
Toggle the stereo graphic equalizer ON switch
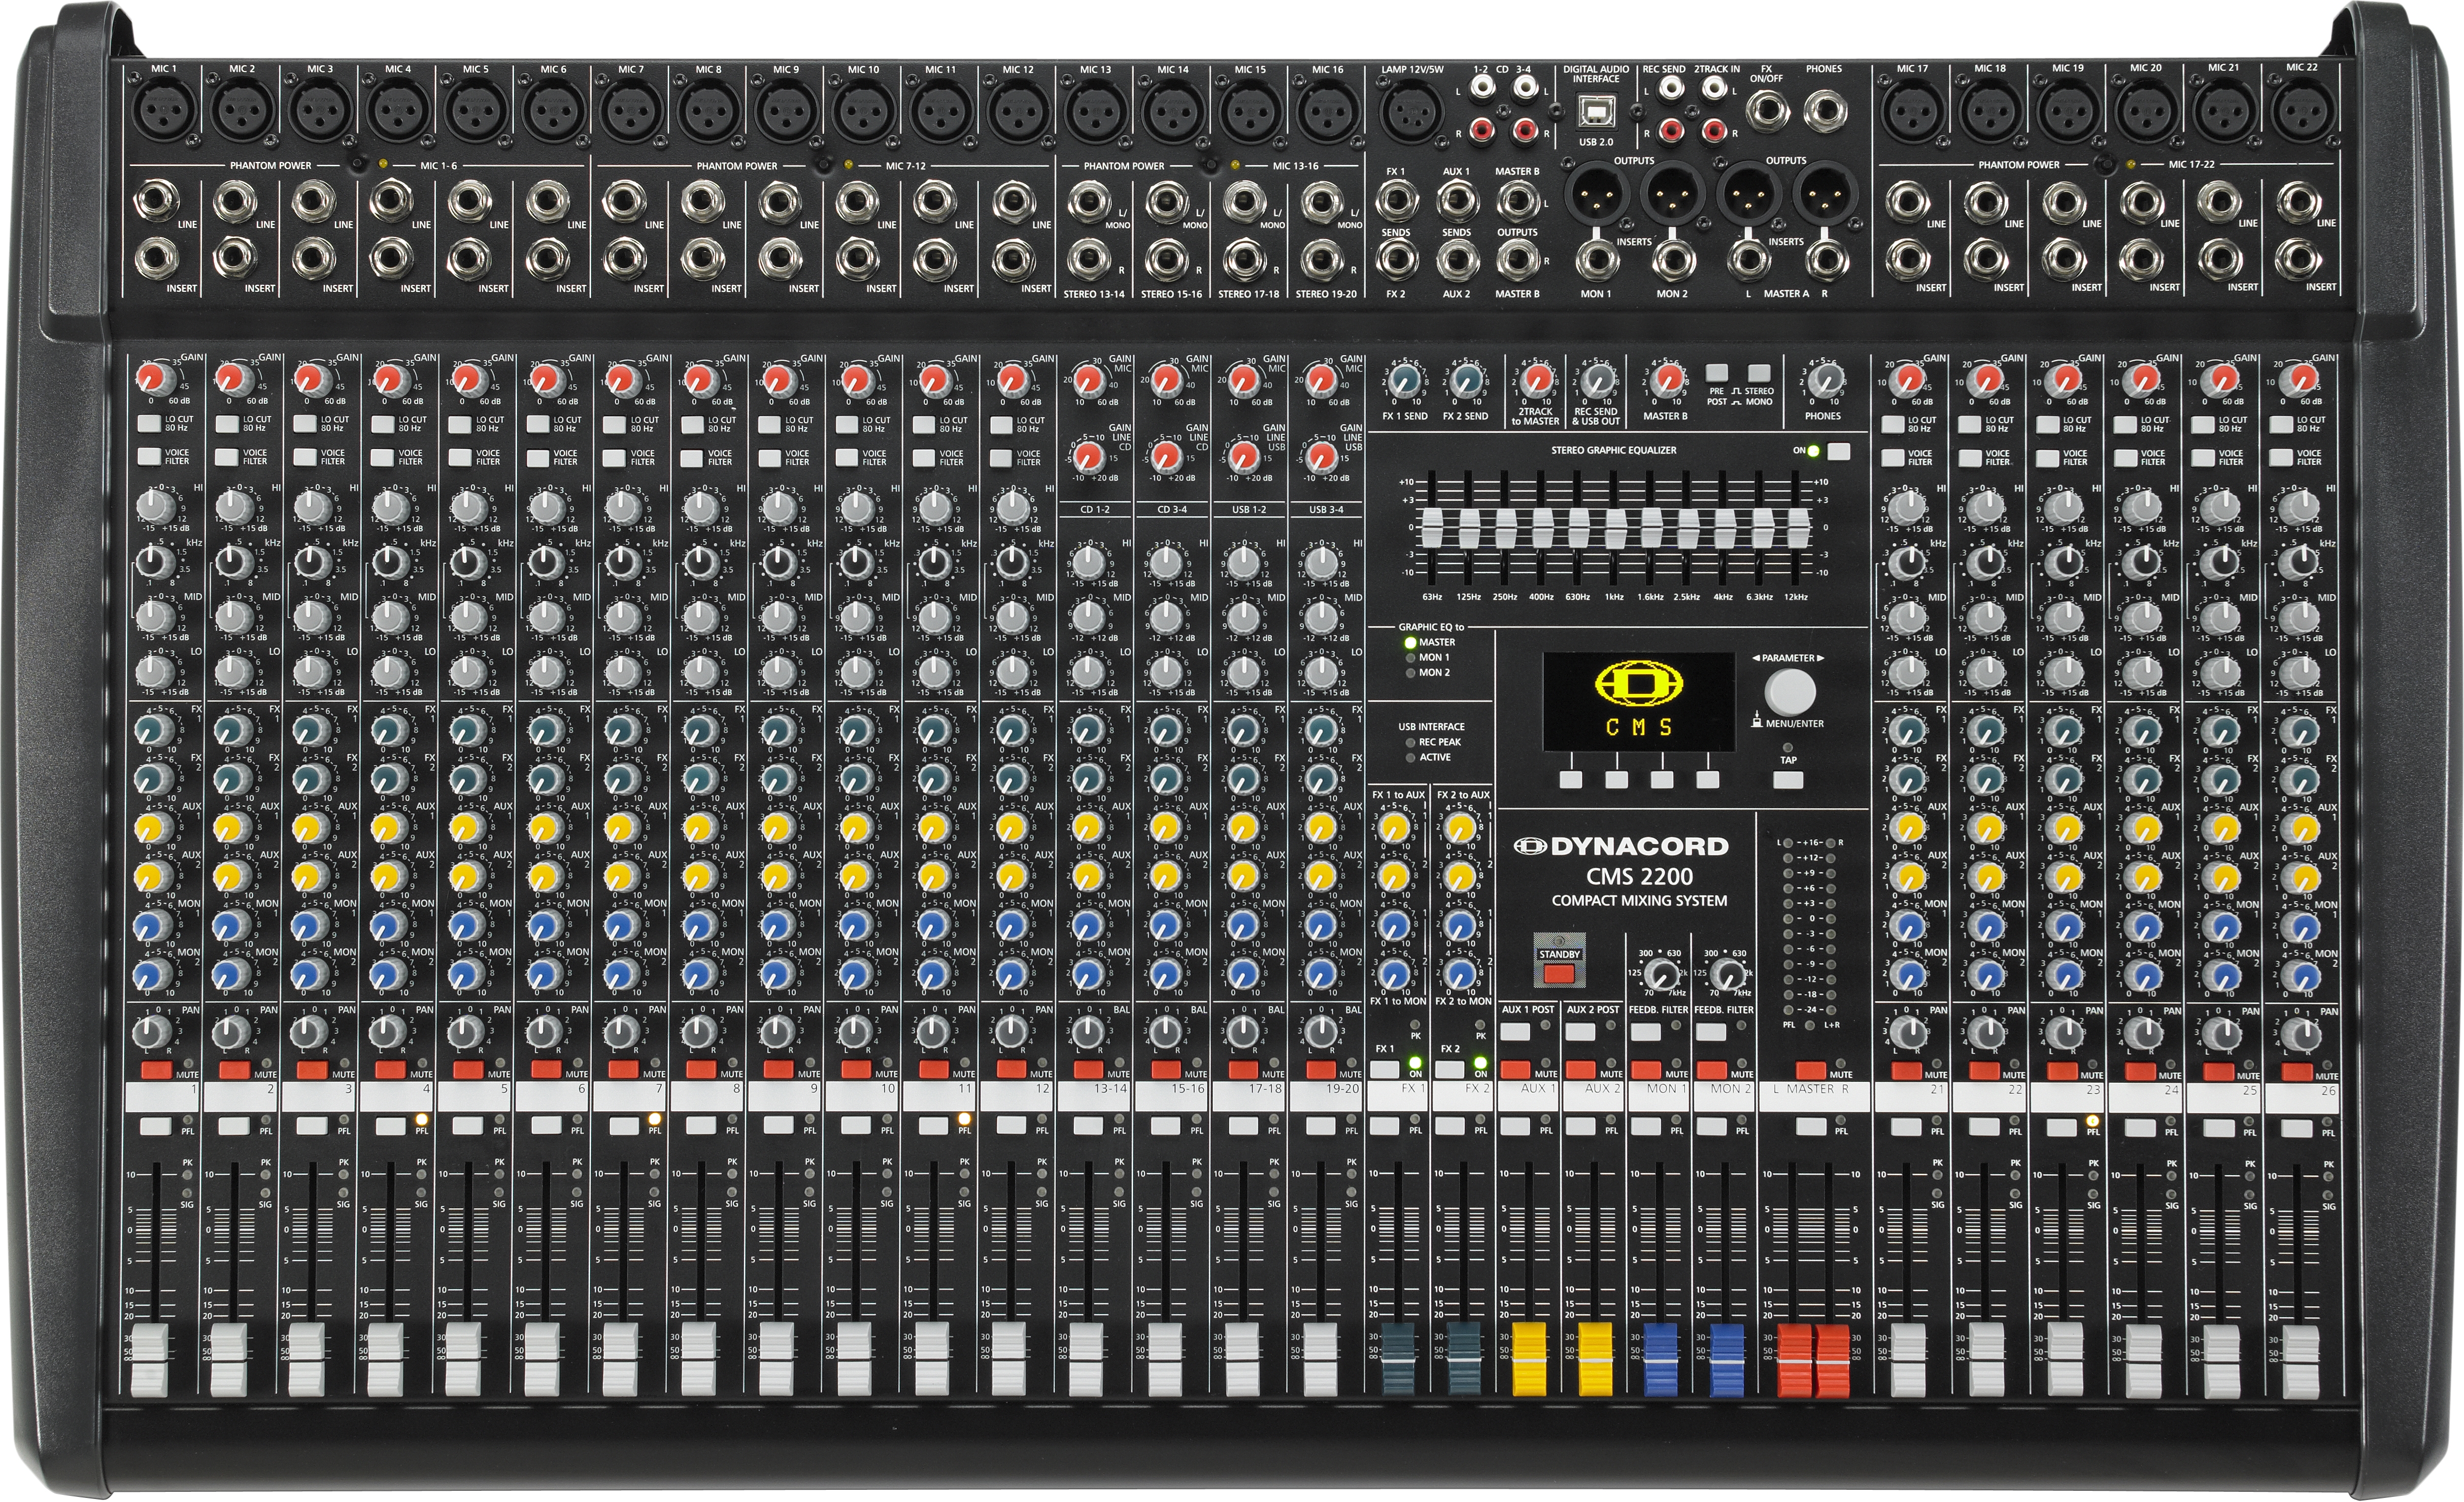coord(1838,451)
